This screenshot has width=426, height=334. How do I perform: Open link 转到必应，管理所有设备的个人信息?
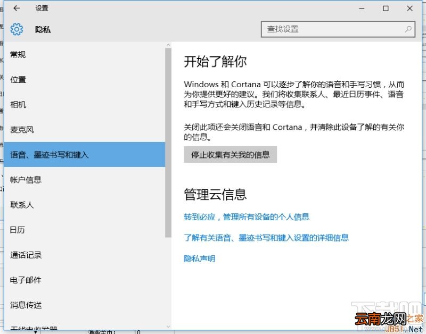coord(247,217)
